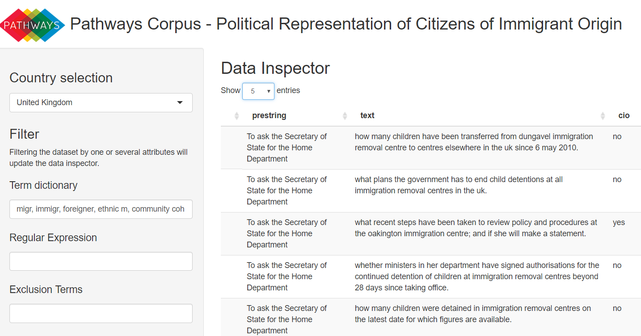Click the prestring column sort arrows
Viewport: 641px width, 336px height.
[x=345, y=116]
